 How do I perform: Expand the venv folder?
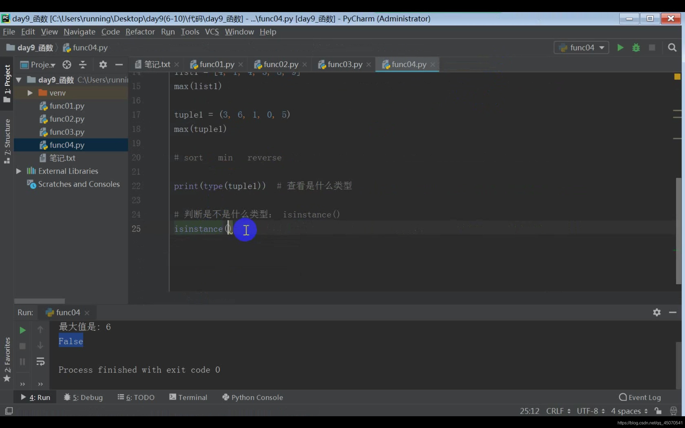[x=30, y=93]
